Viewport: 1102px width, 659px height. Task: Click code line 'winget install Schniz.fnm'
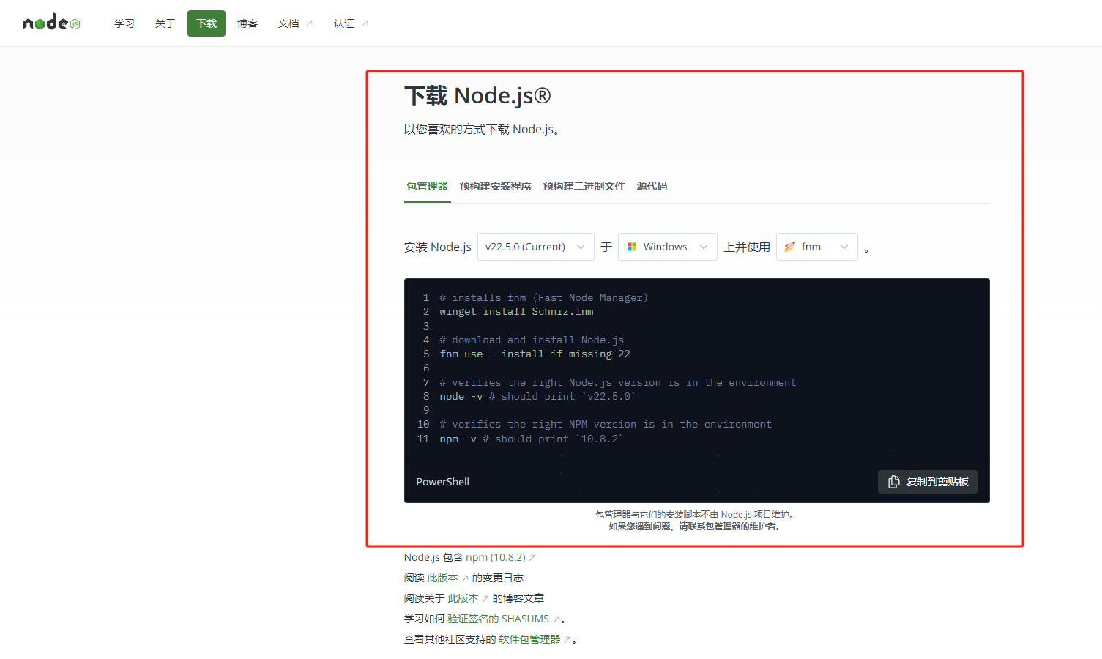516,311
